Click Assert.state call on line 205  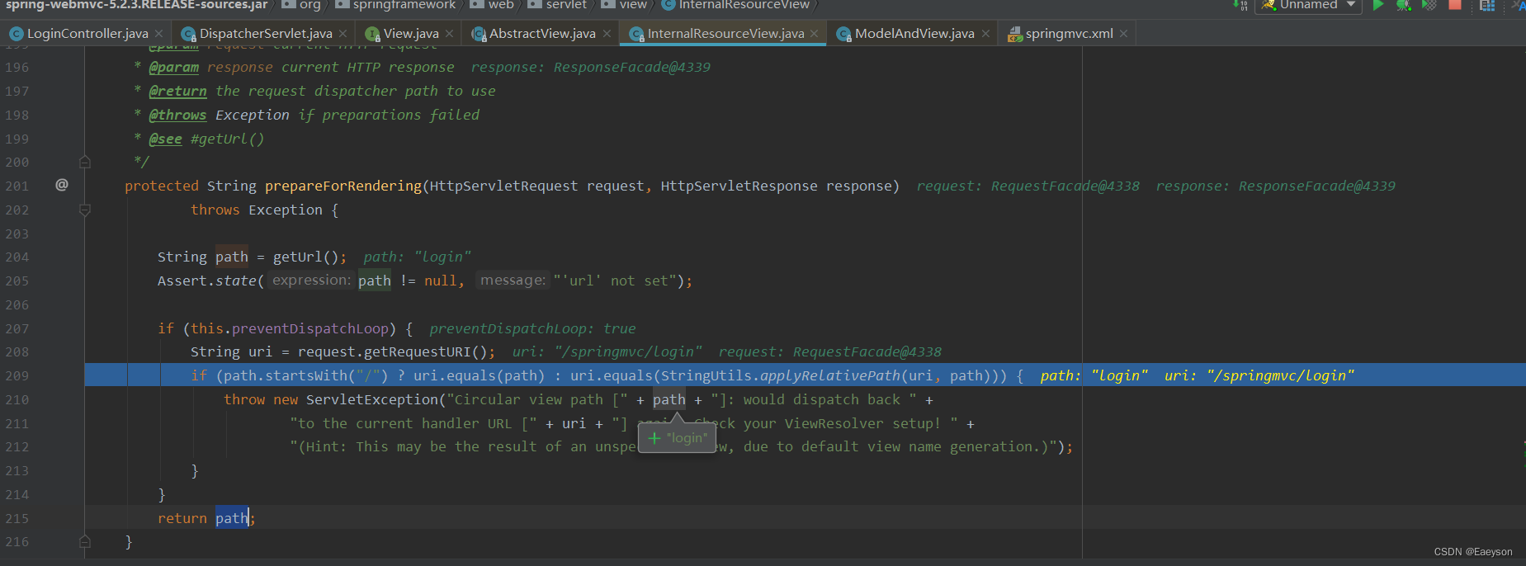click(207, 281)
